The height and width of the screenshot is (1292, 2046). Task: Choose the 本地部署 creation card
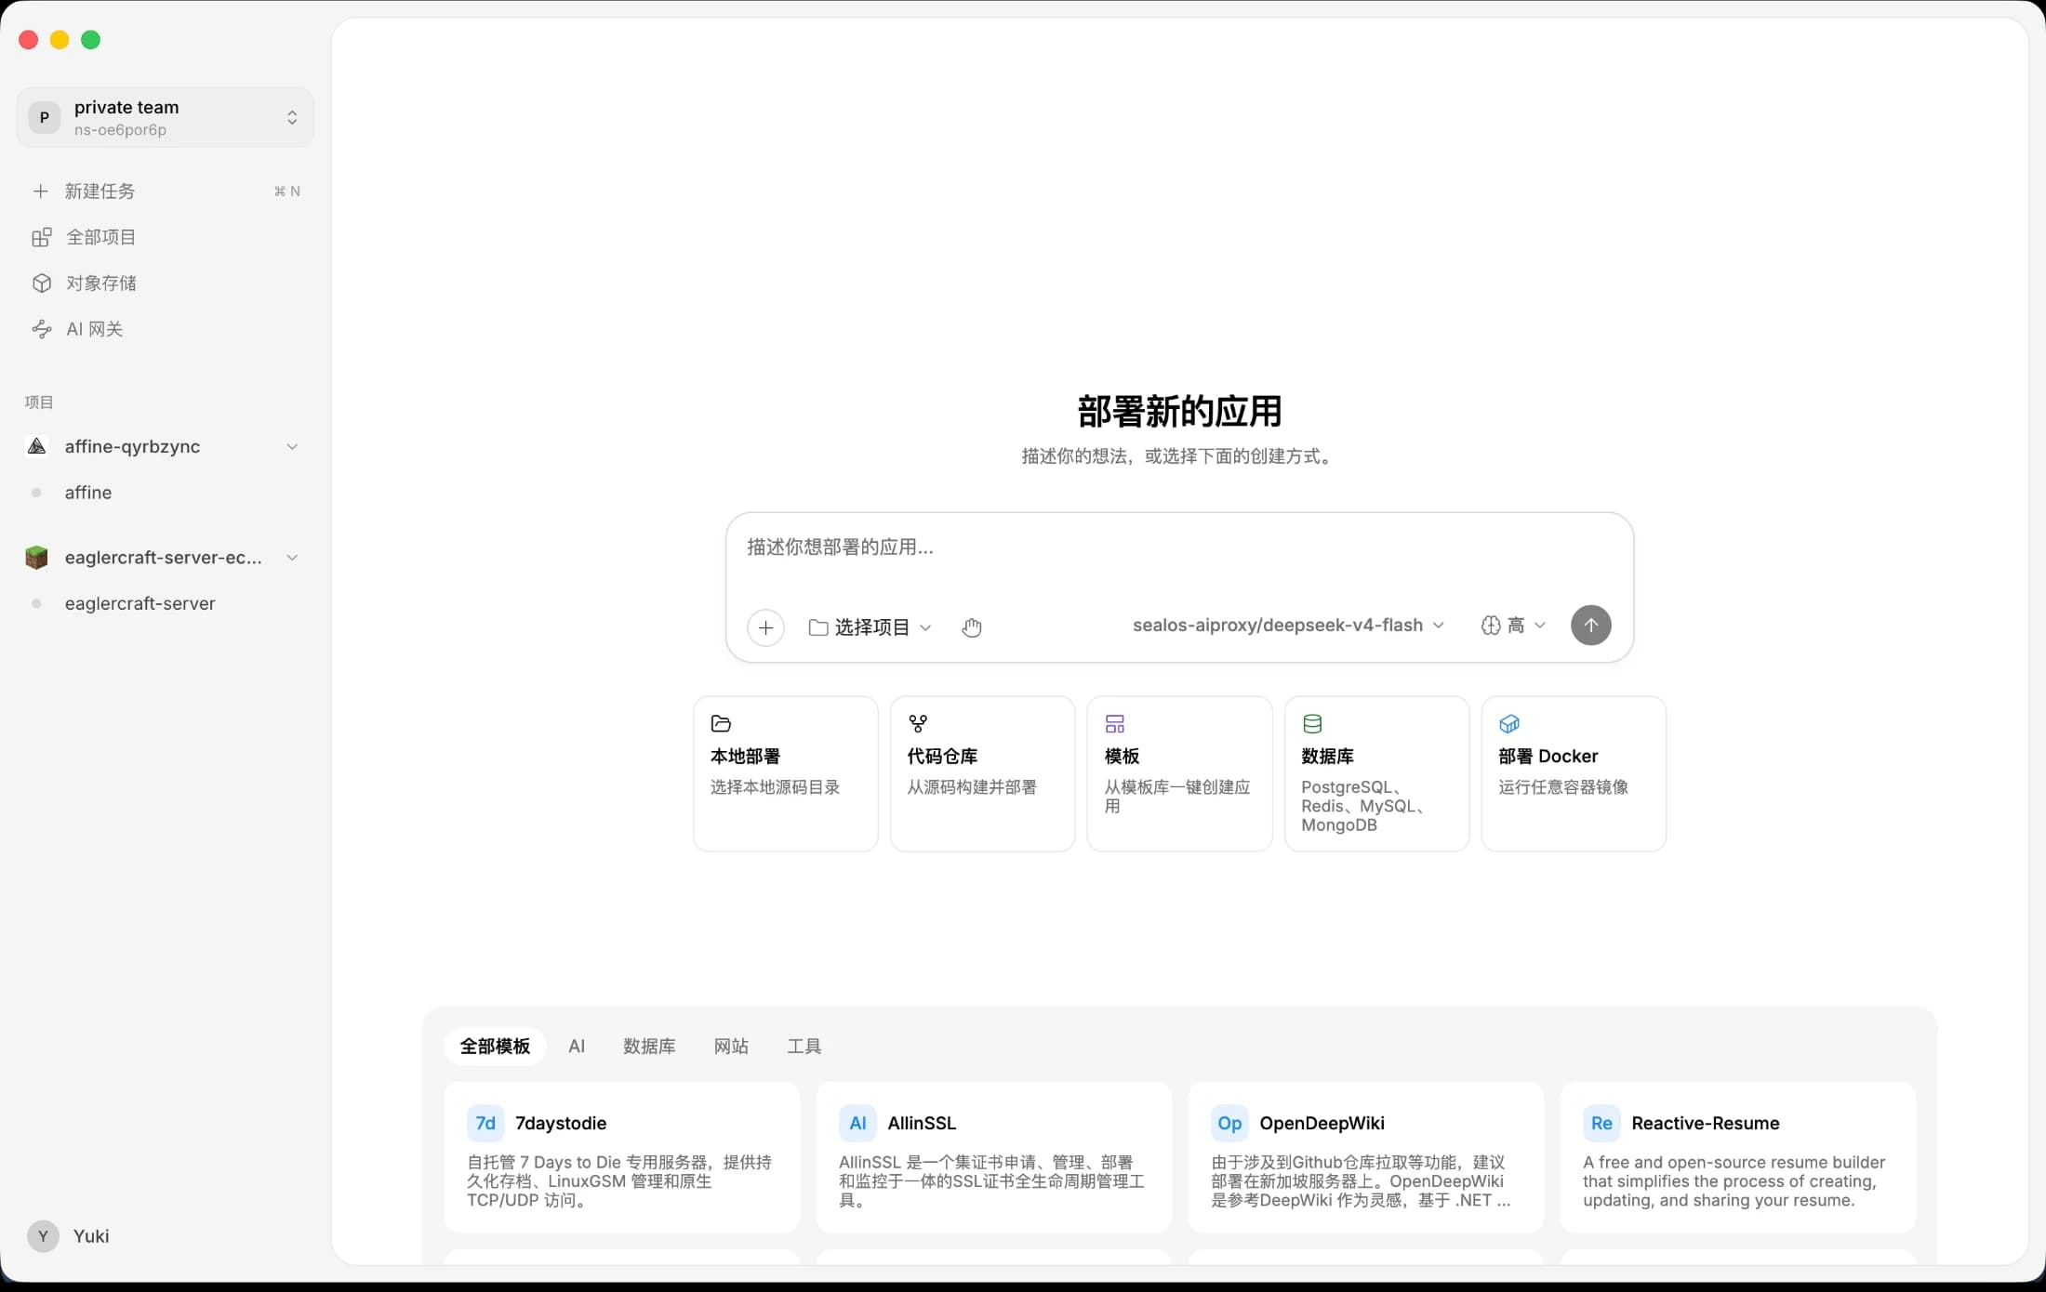coord(786,773)
